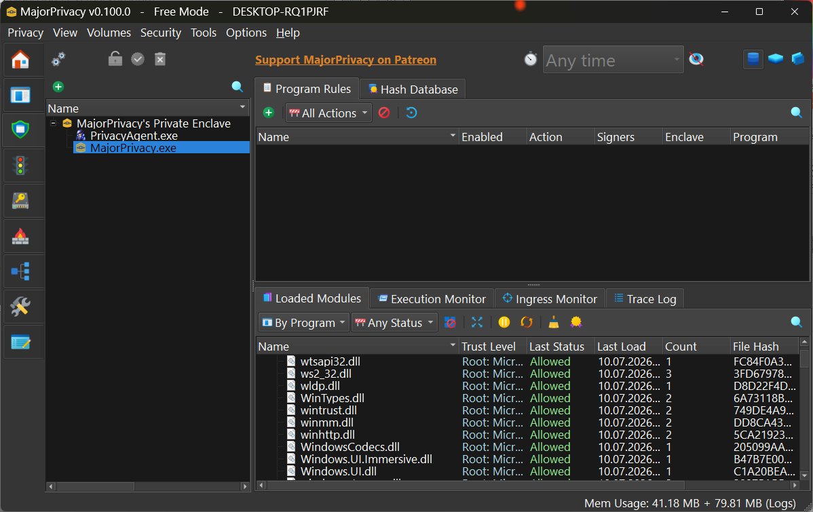This screenshot has width=813, height=512.
Task: Click the gears settings toolbar icon
Action: pos(58,59)
